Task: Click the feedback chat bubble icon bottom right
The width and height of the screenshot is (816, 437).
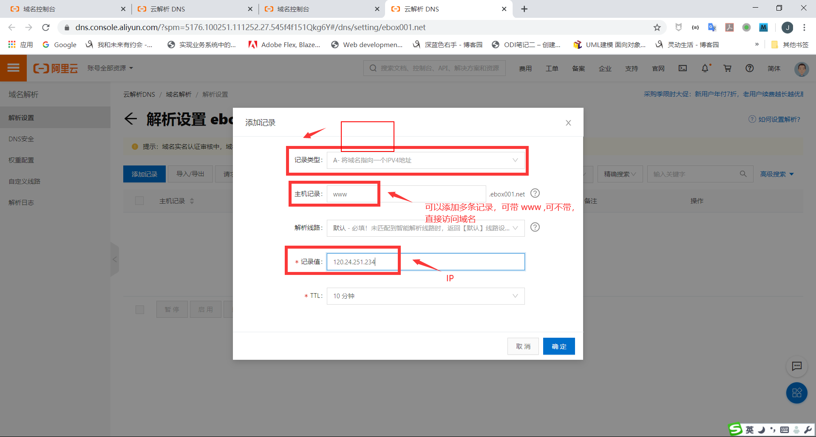Action: tap(797, 367)
